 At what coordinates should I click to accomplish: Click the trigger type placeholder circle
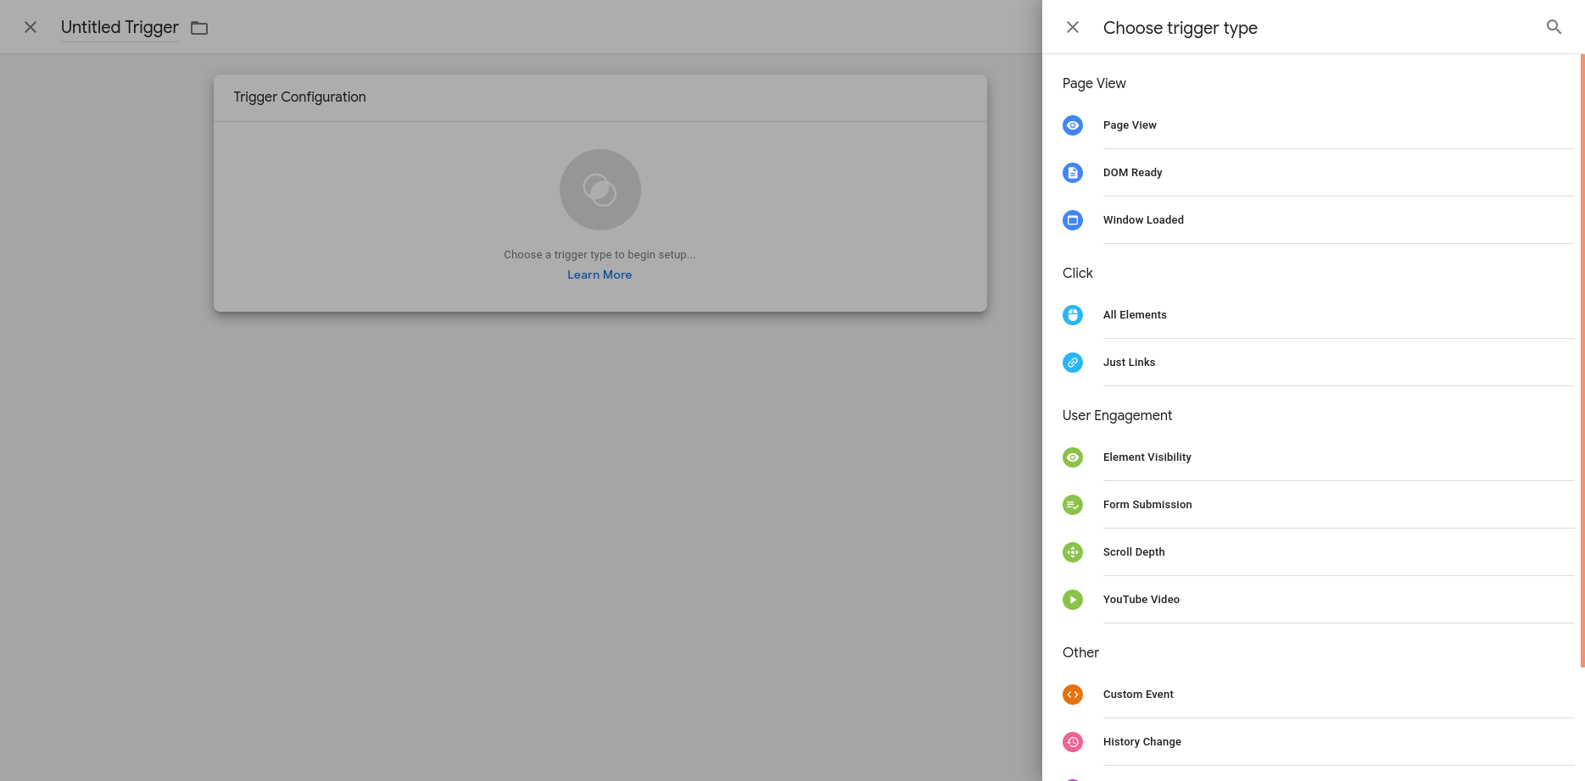(x=600, y=190)
